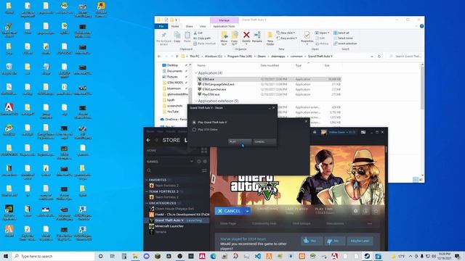Open Steam account name dropdown
Image resolution: width=465 pixels, height=261 pixels.
342,132
